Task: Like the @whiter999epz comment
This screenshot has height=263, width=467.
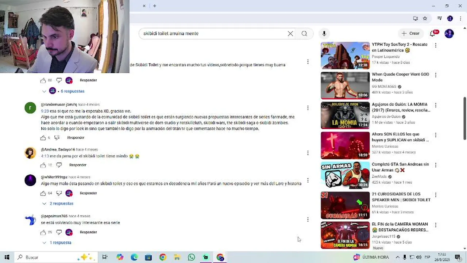Action: (x=43, y=193)
